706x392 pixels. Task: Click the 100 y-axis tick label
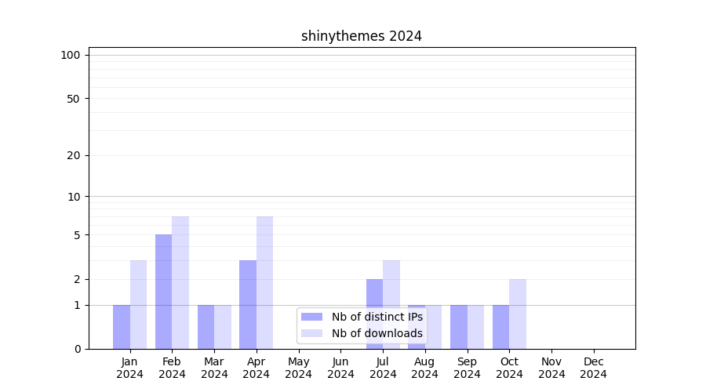[71, 55]
